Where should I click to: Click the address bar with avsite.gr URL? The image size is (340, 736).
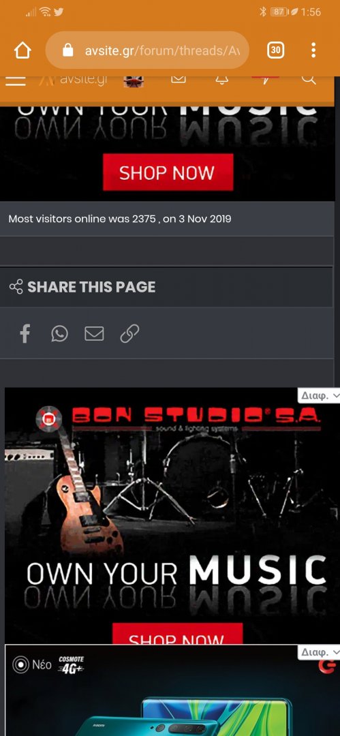point(147,50)
